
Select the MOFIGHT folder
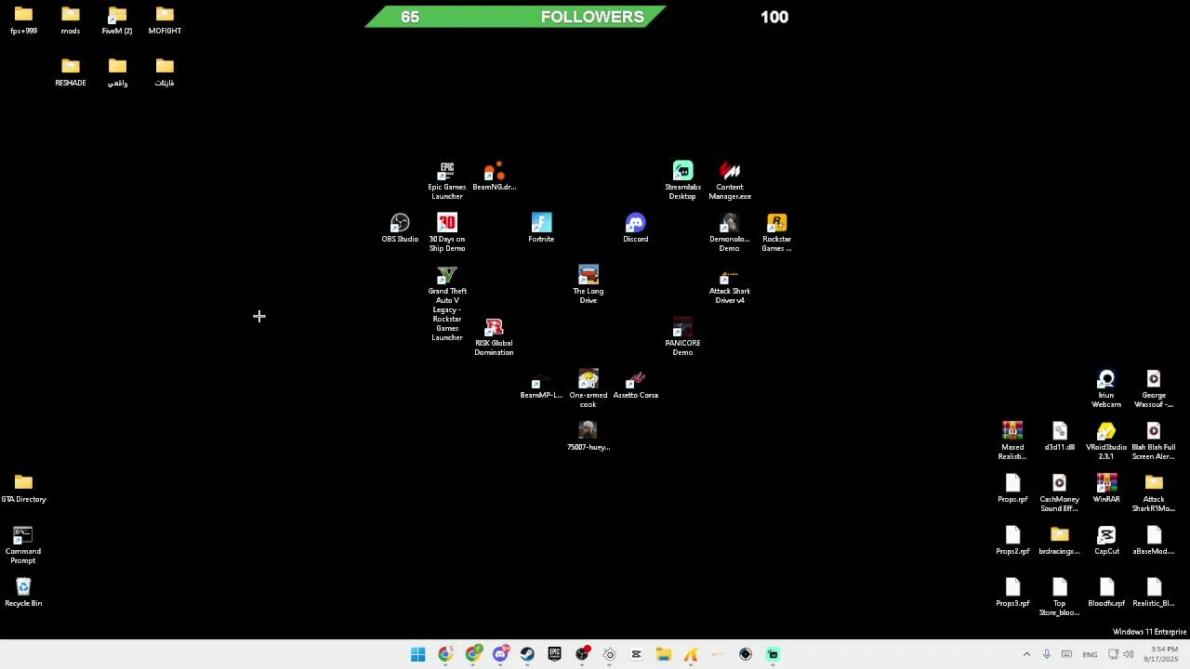pos(165,20)
